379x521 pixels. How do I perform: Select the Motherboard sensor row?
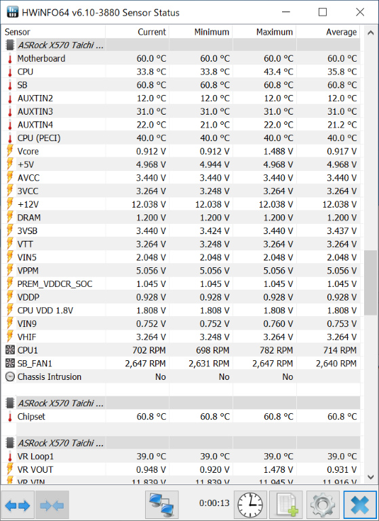click(181, 58)
